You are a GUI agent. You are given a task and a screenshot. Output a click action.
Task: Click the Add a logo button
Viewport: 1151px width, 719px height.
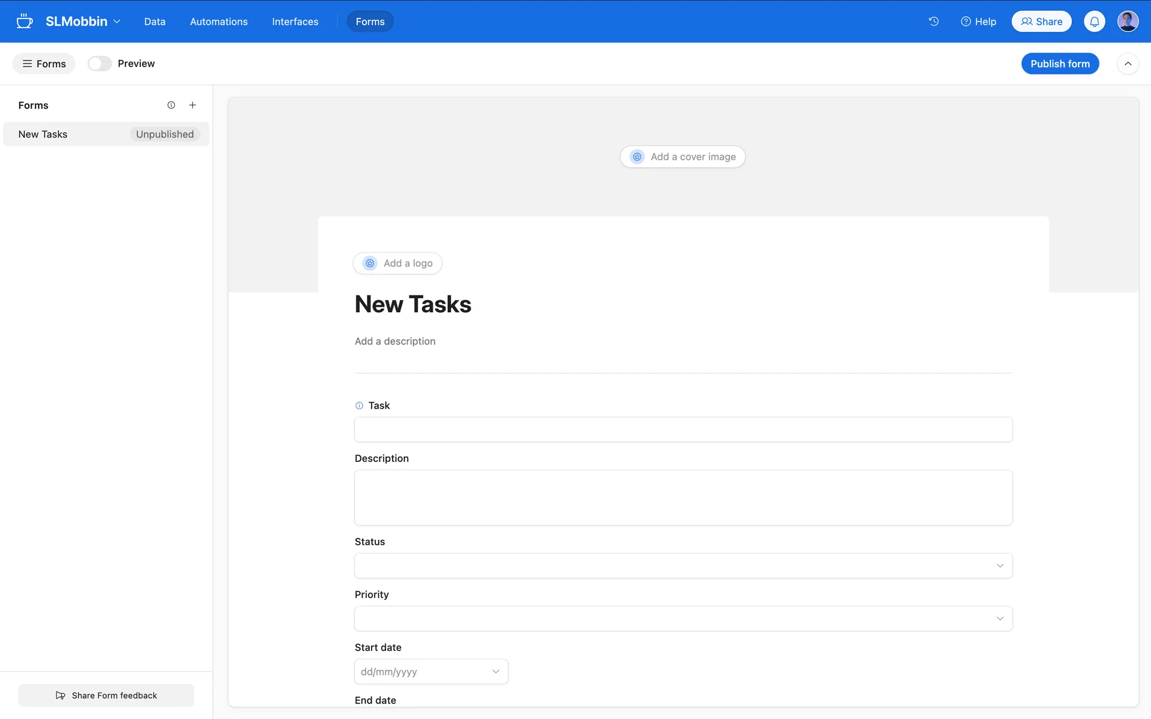click(397, 264)
